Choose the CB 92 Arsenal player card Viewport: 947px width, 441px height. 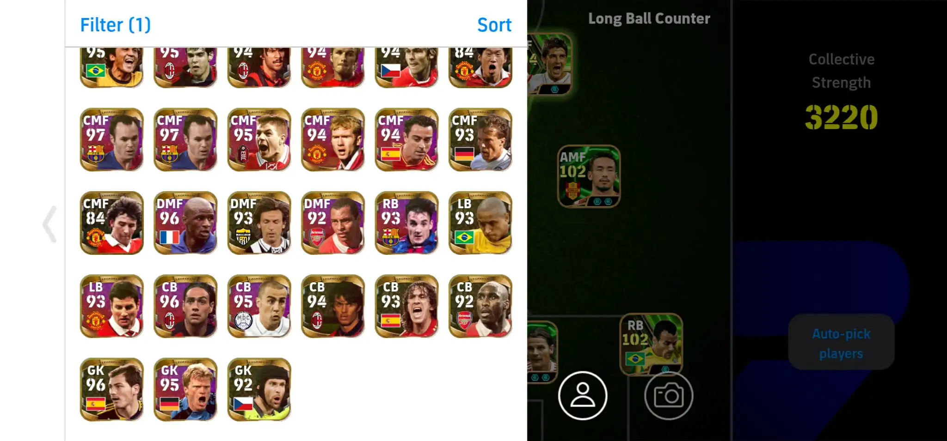tap(480, 306)
